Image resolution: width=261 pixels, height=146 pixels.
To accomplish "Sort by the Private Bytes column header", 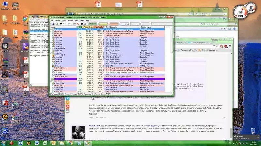I will (x=88, y=27).
